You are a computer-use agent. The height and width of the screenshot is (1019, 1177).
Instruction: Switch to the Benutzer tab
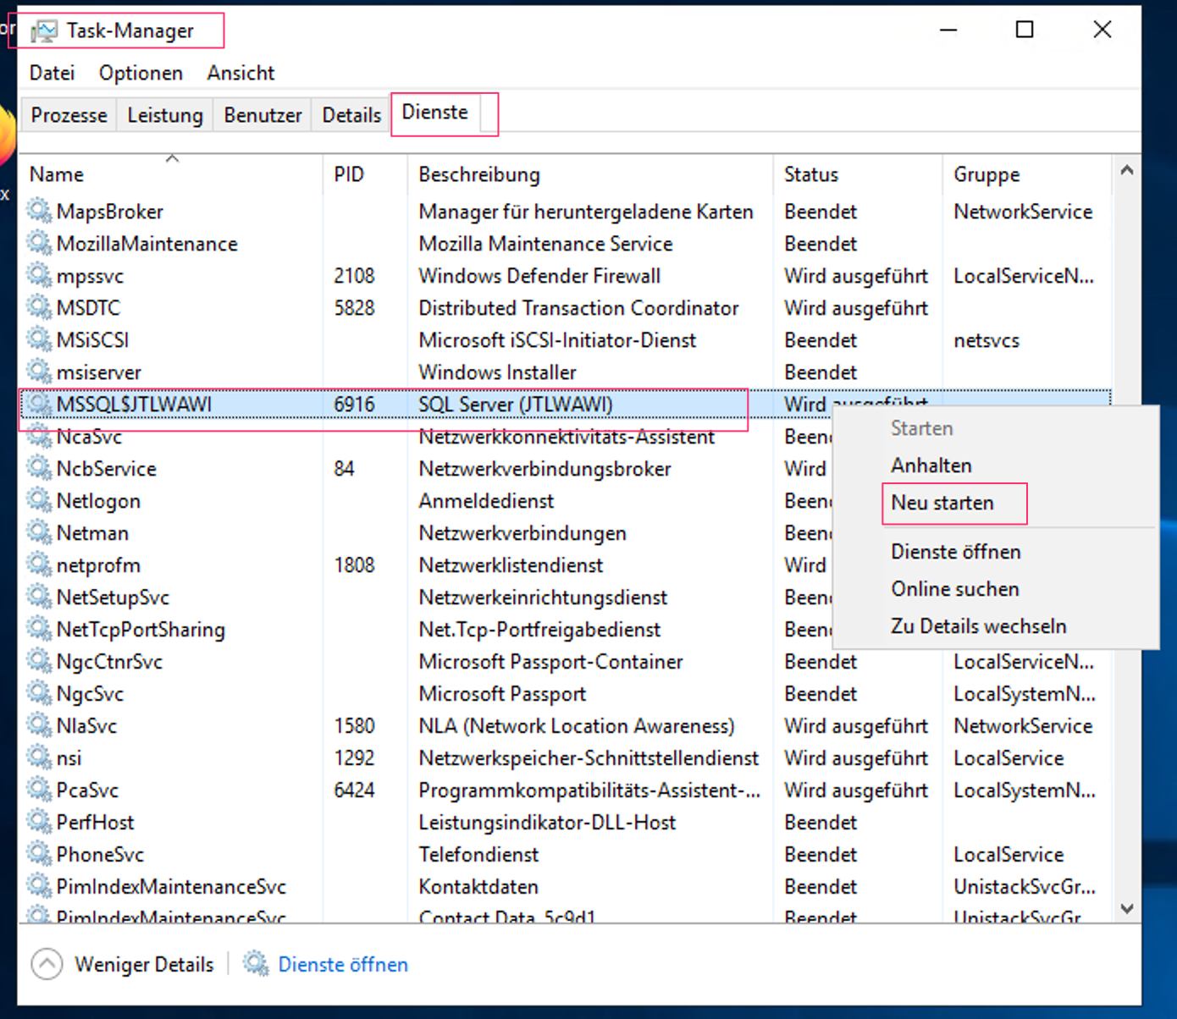point(262,115)
